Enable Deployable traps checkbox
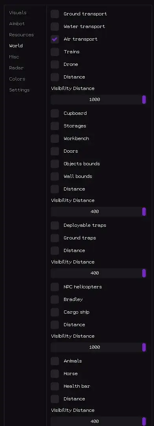This screenshot has height=426, width=154. [55, 225]
